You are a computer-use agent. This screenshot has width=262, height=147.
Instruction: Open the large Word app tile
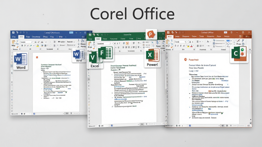click(21, 61)
